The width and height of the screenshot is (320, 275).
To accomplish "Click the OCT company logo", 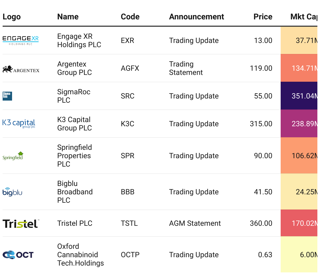I will pyautogui.click(x=18, y=255).
